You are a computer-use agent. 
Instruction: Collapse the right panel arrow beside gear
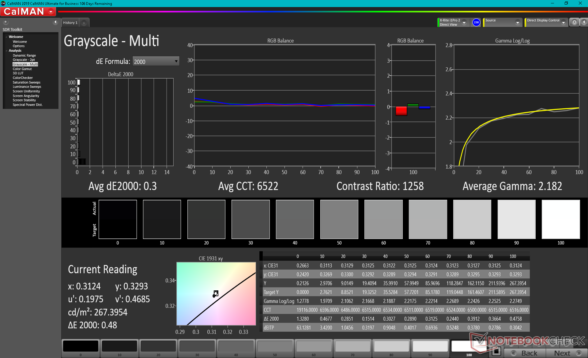[584, 22]
